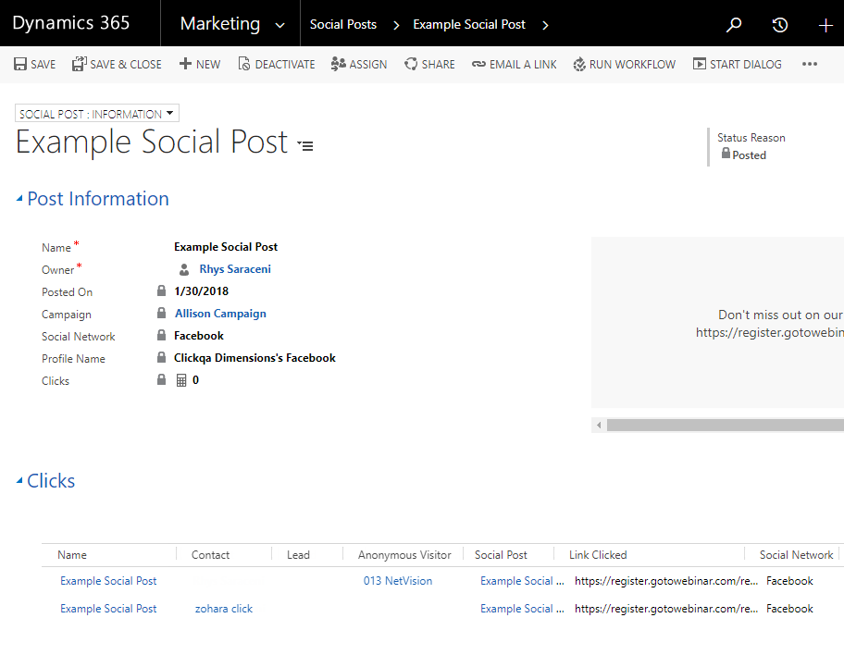Click the Posted On date 1/30/2018
The width and height of the screenshot is (844, 655).
(x=202, y=291)
